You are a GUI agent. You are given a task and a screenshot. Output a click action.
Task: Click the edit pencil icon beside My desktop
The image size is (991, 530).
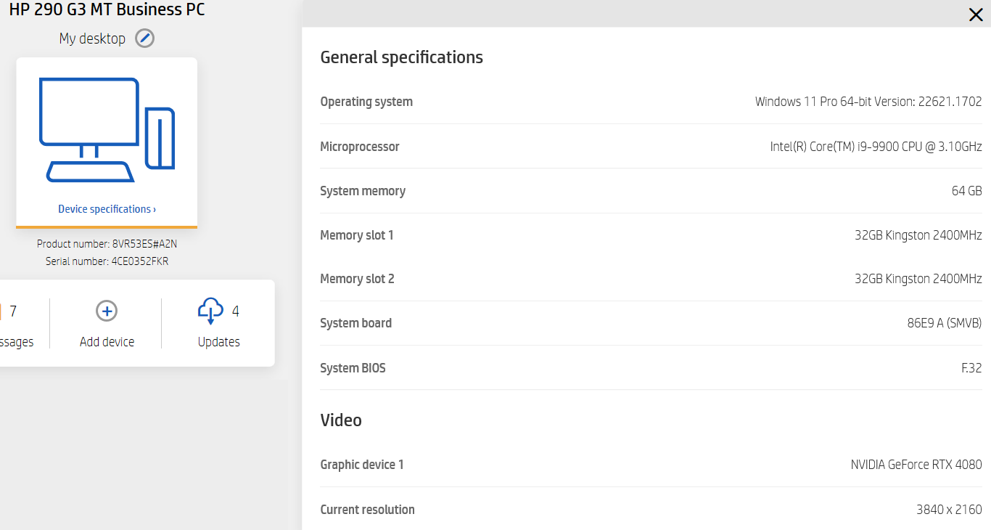pos(145,38)
